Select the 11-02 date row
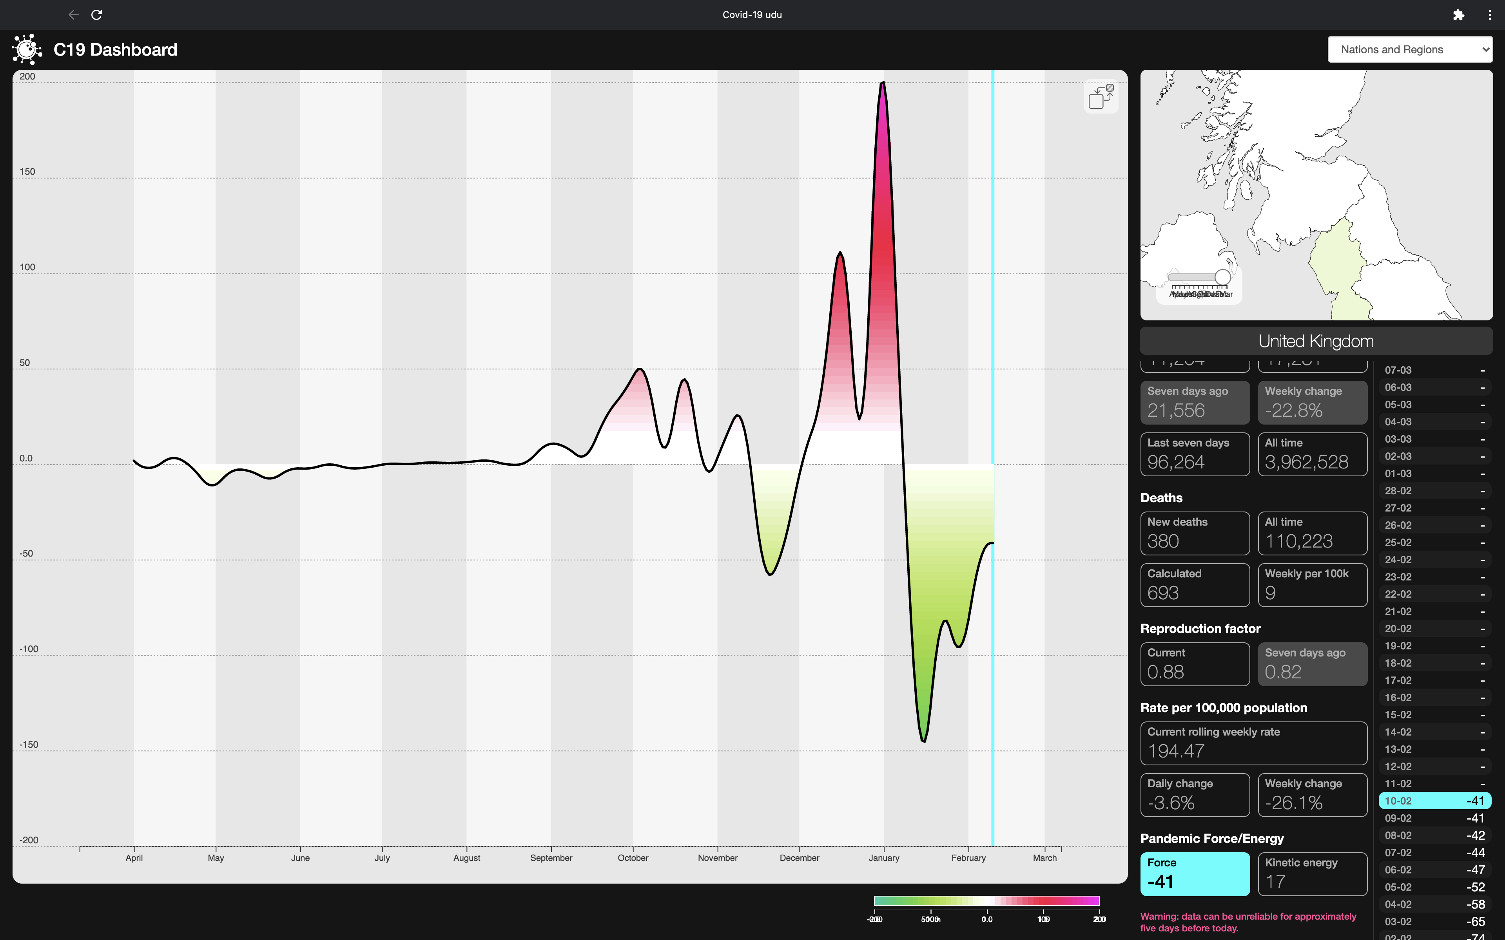1505x940 pixels. click(x=1435, y=784)
